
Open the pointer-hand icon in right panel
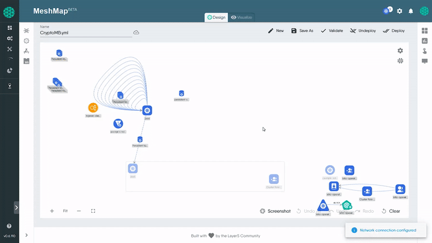pos(424,51)
